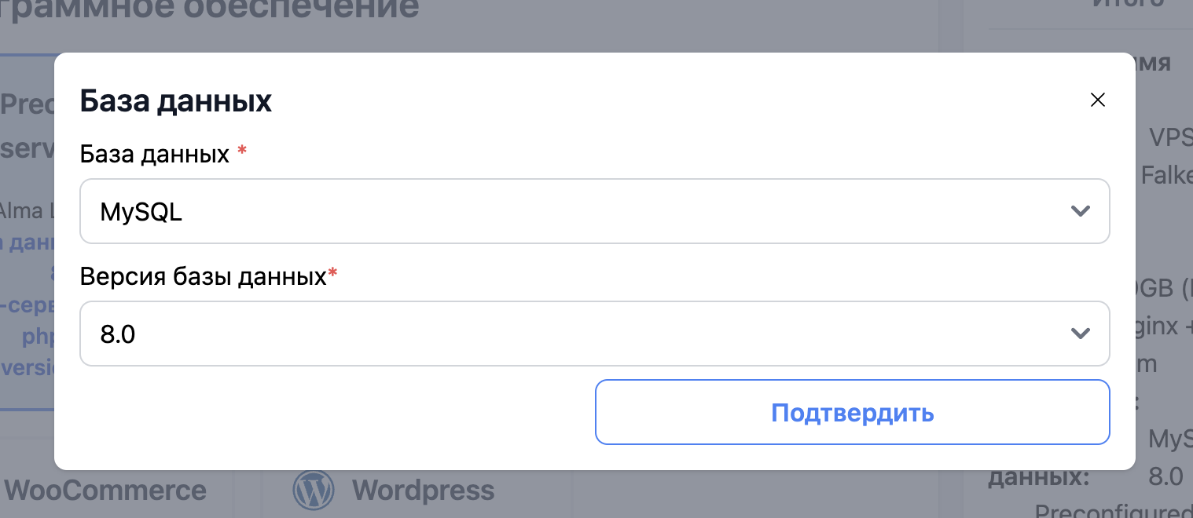Click the chevron arrow beside MySQL
The width and height of the screenshot is (1193, 518).
1081,211
